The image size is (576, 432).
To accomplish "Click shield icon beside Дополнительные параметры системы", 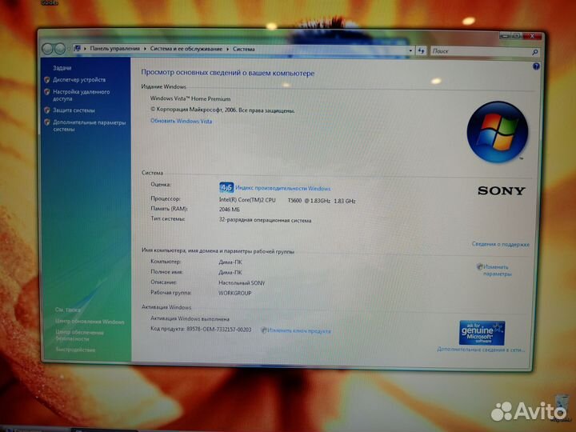I will point(46,122).
